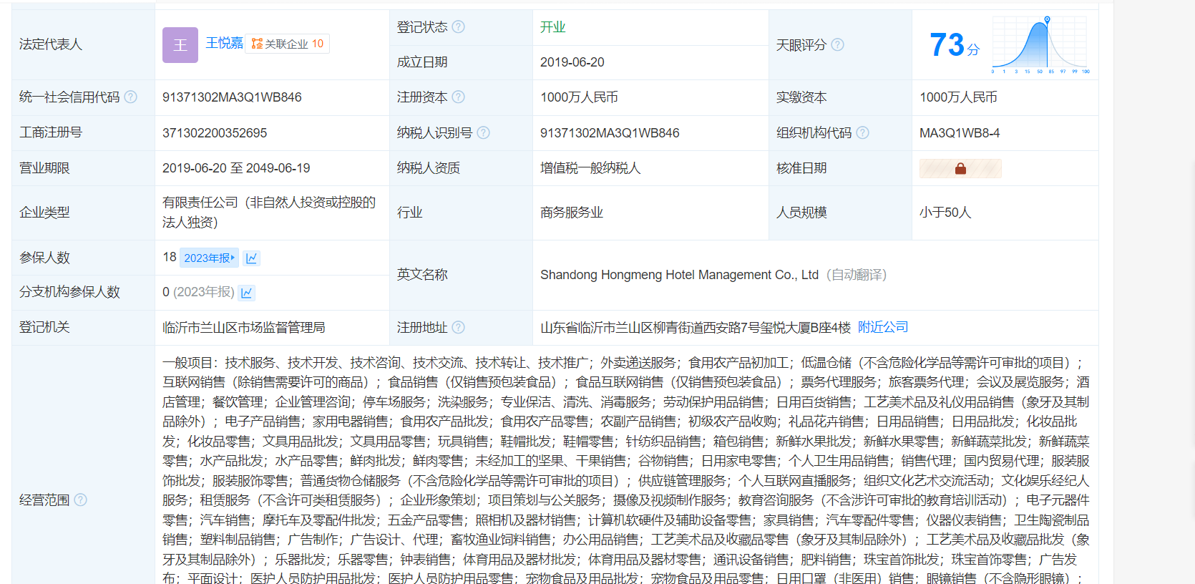Click the 天眼评分 label
The width and height of the screenshot is (1195, 584).
click(801, 45)
